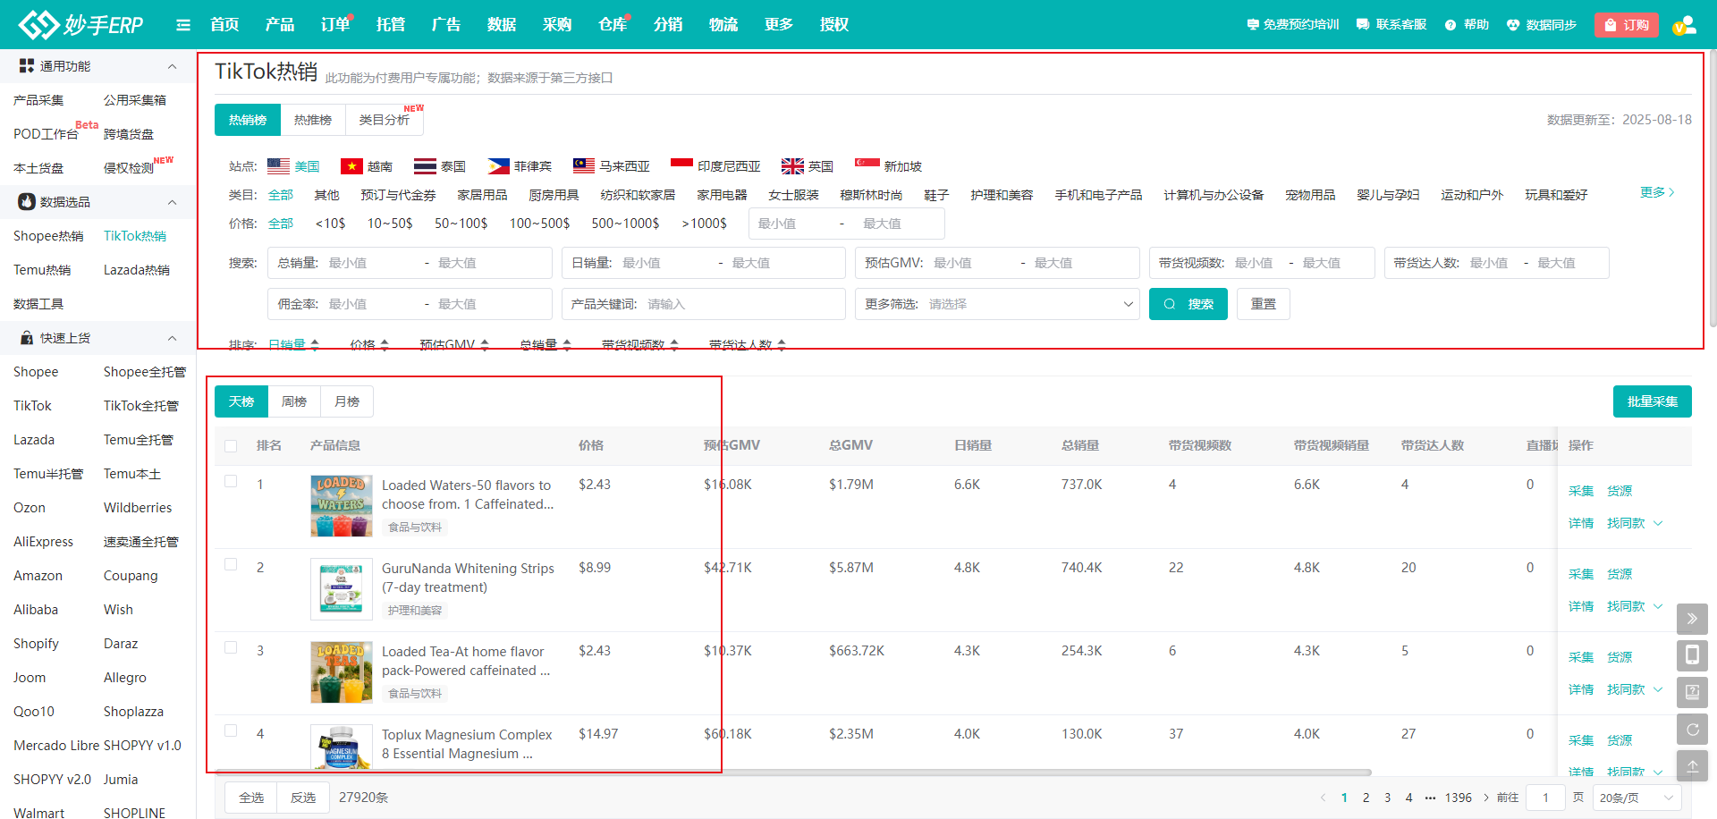Check the GuruNanda Whitening Strips checkbox
The width and height of the screenshot is (1717, 819).
[231, 564]
